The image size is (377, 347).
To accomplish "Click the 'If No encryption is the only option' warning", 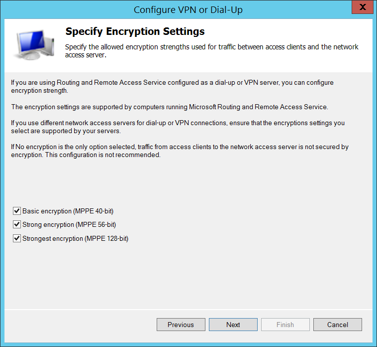I will [180, 147].
